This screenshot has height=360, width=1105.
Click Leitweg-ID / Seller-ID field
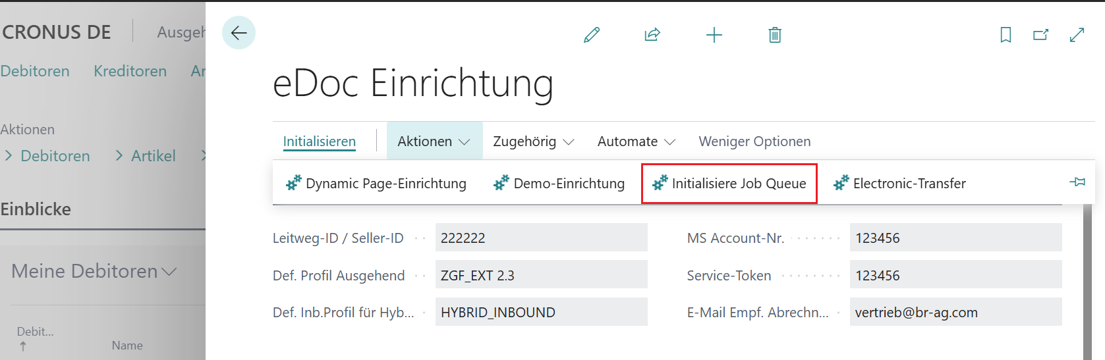(x=541, y=238)
